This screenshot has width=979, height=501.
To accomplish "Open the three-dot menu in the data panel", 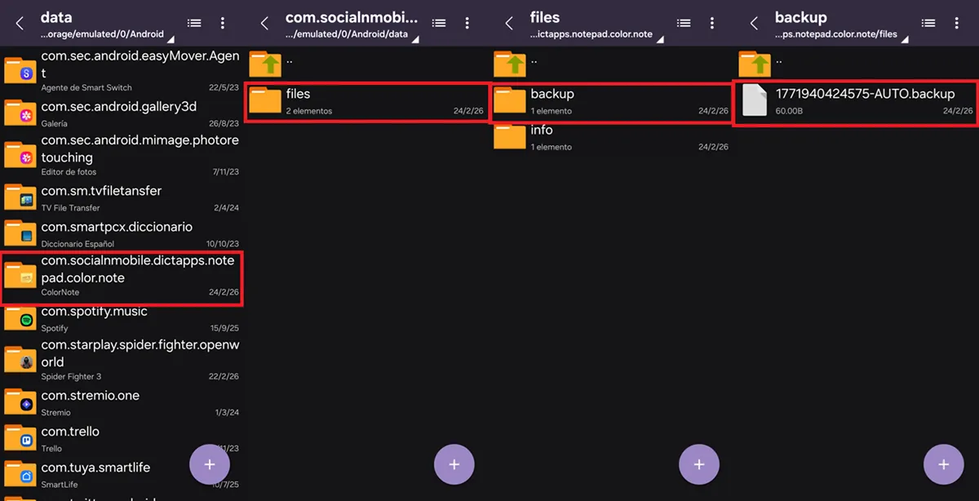I will pos(223,24).
